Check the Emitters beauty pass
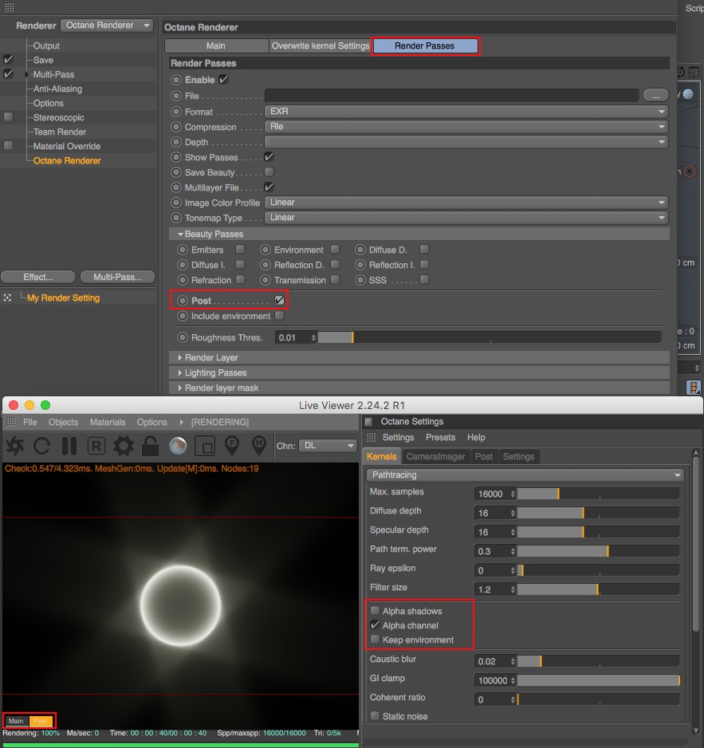The image size is (704, 748). (x=241, y=250)
